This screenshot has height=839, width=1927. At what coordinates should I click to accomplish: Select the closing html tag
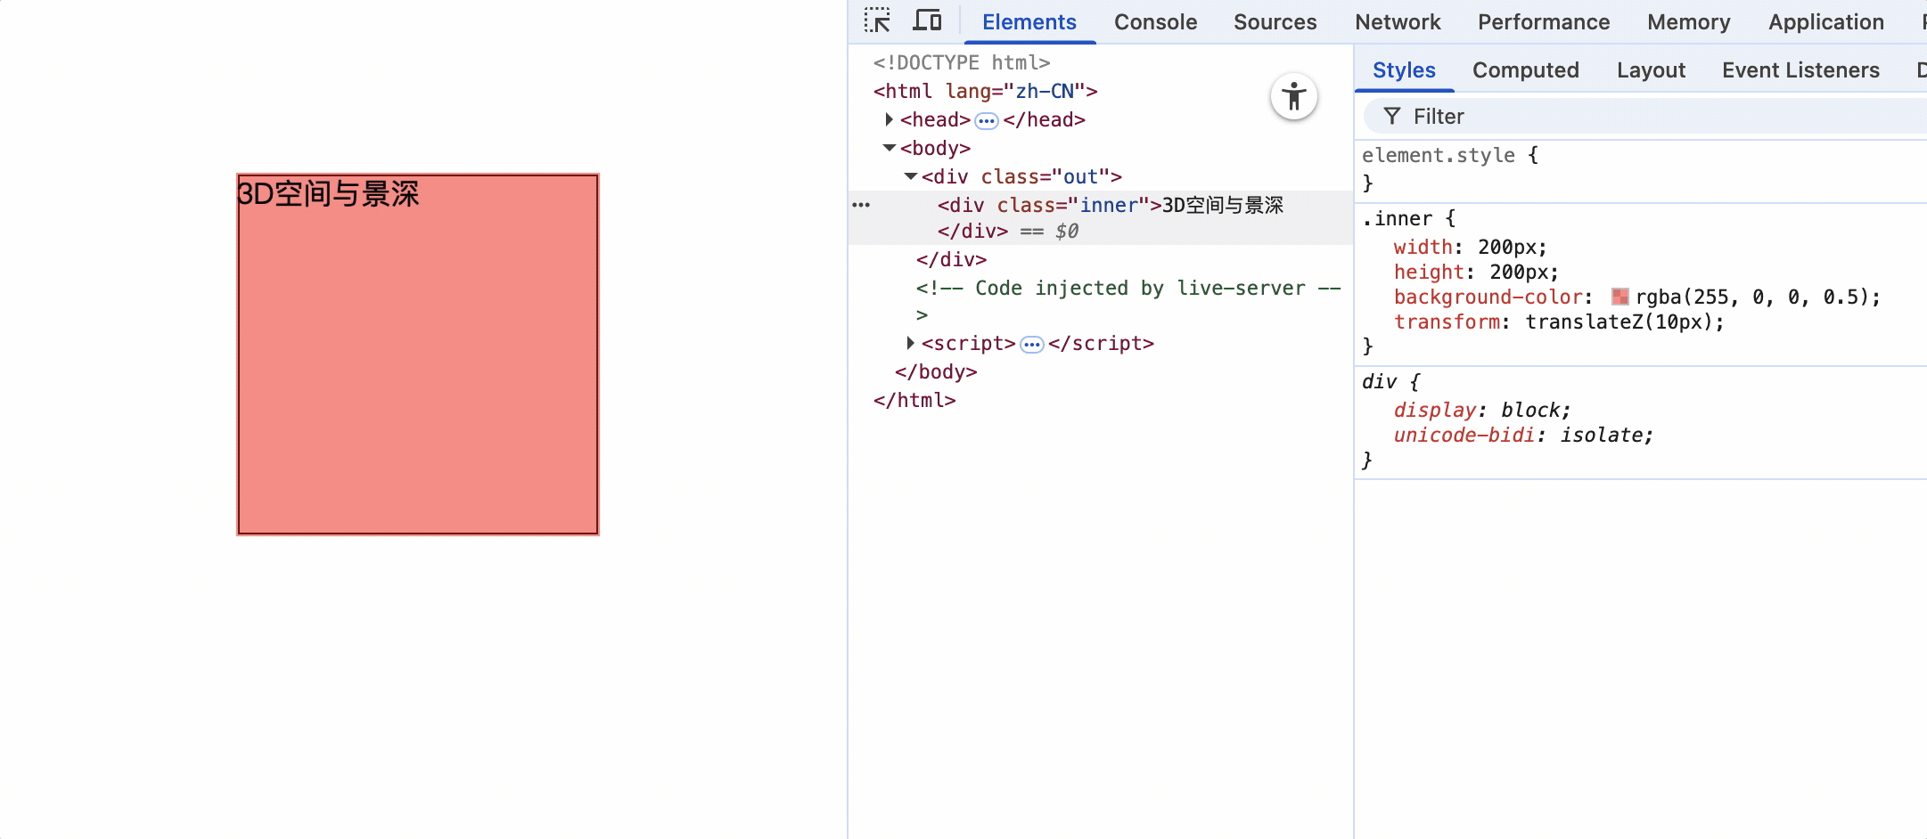click(x=914, y=400)
